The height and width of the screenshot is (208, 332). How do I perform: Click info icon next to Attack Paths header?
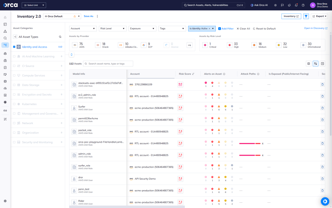[x=258, y=74]
